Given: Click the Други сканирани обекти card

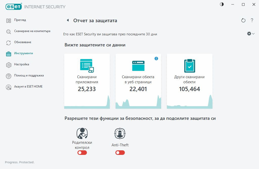Looking at the screenshot, I should coord(189,81).
